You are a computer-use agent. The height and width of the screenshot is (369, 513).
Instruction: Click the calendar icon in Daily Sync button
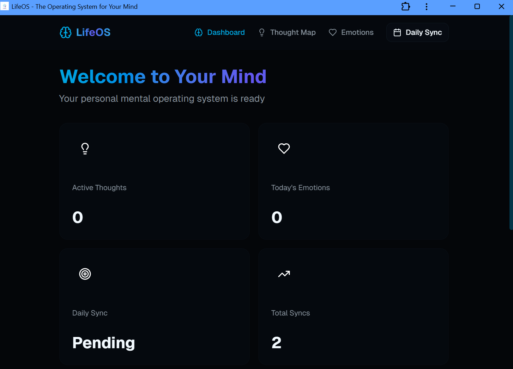[397, 32]
